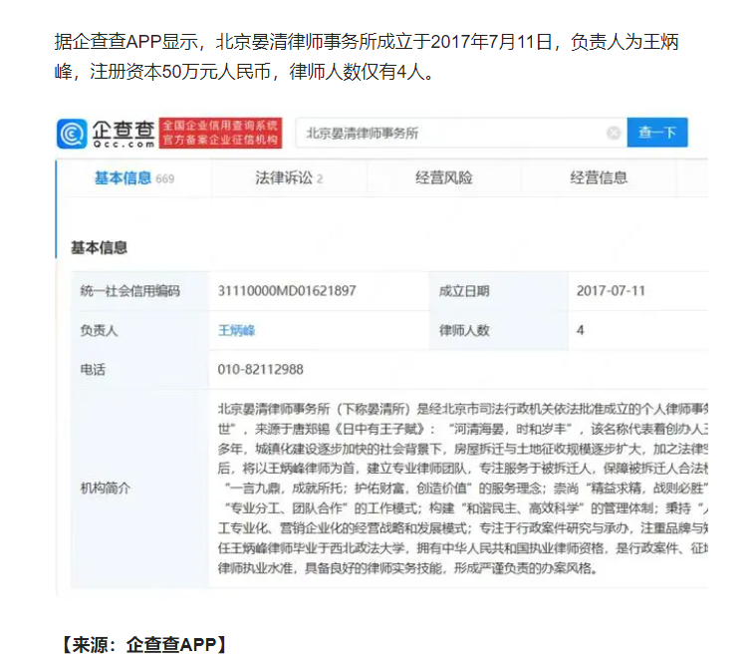
Task: Switch to the 经营风险 tab
Action: click(444, 178)
